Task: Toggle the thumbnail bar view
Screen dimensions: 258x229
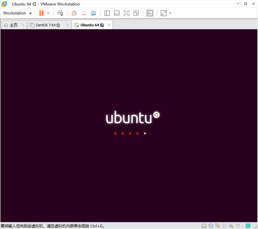Action: click(x=117, y=13)
